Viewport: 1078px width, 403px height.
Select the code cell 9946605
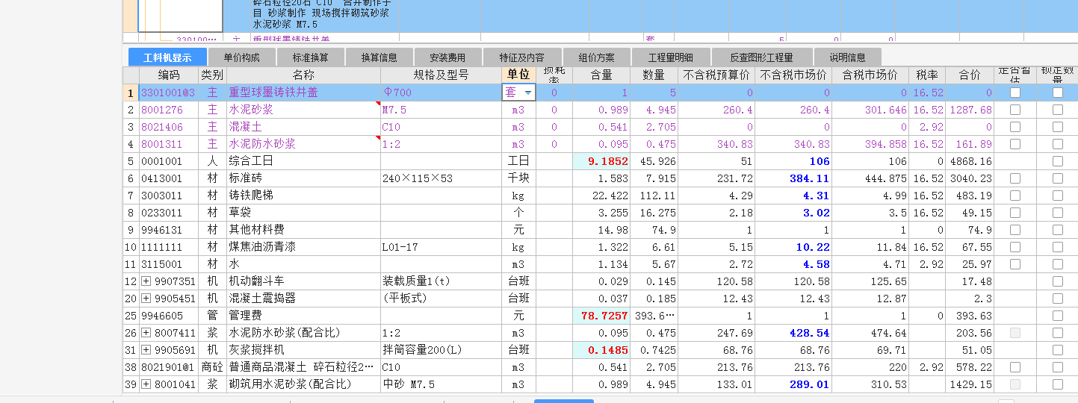[169, 316]
